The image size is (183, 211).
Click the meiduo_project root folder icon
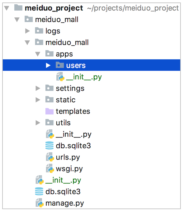pyautogui.click(x=18, y=8)
